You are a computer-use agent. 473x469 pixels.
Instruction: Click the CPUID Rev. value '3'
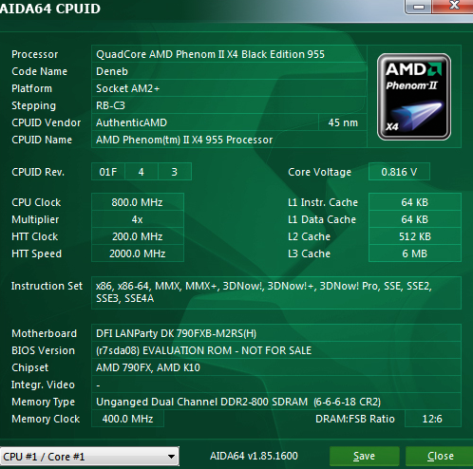[175, 172]
